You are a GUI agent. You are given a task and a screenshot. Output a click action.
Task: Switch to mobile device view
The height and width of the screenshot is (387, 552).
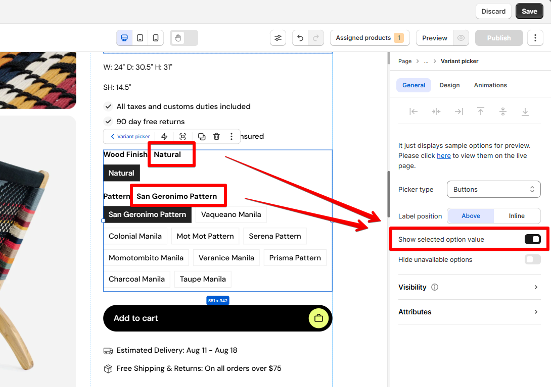[x=156, y=38]
